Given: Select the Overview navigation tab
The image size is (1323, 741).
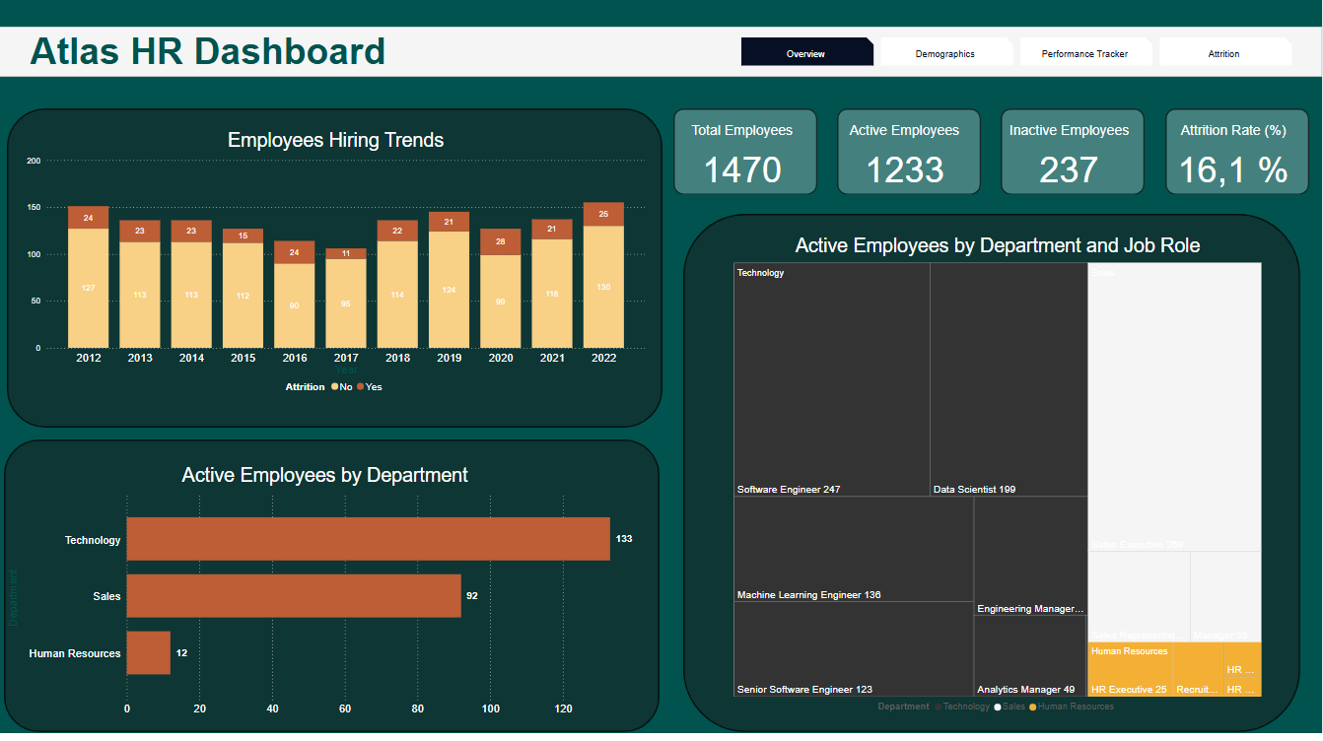Looking at the screenshot, I should tap(805, 53).
